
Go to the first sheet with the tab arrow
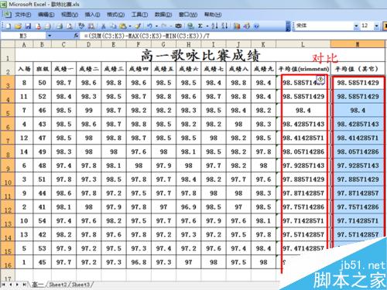[4, 285]
